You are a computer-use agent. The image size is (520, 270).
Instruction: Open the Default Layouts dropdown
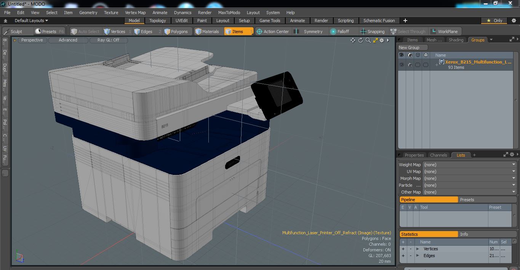tap(31, 21)
